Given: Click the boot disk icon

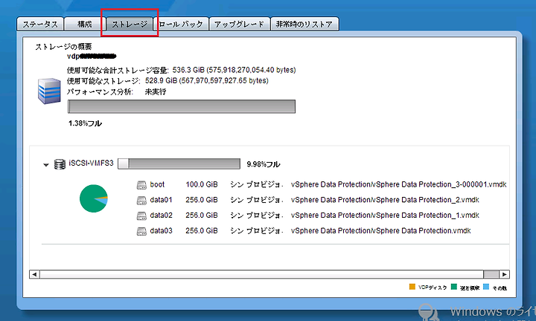Looking at the screenshot, I should [141, 185].
